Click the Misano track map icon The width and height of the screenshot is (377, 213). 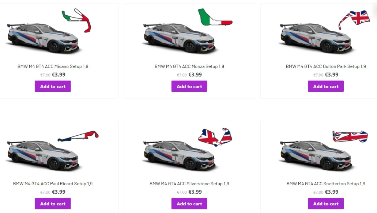78,19
